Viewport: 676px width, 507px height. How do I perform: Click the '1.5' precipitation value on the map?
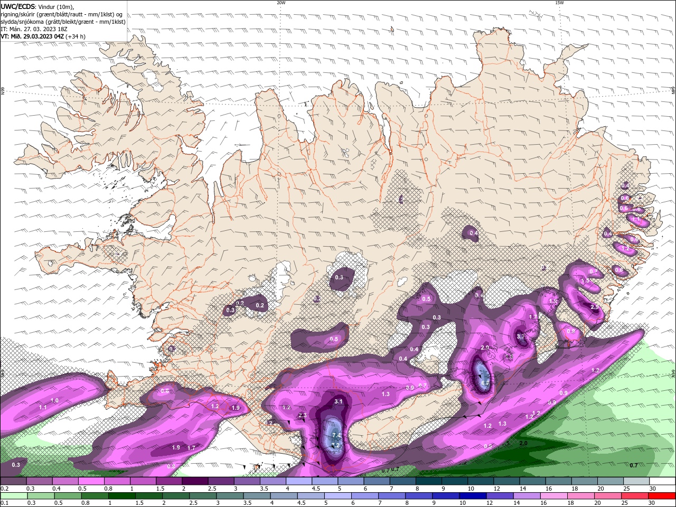point(585,281)
